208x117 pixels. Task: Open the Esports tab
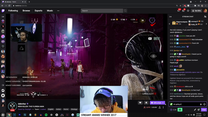point(38,11)
